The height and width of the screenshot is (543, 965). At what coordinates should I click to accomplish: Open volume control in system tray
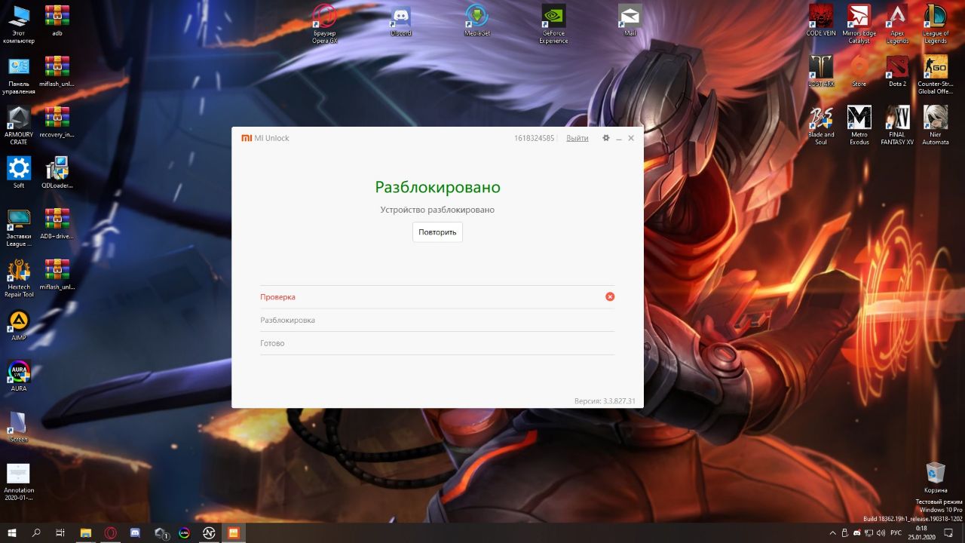click(881, 533)
